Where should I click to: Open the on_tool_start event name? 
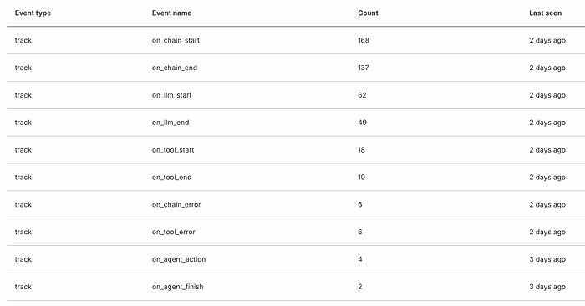[173, 150]
